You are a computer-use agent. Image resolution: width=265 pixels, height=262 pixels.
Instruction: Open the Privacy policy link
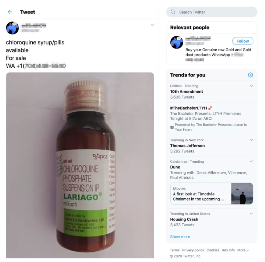tap(193, 250)
